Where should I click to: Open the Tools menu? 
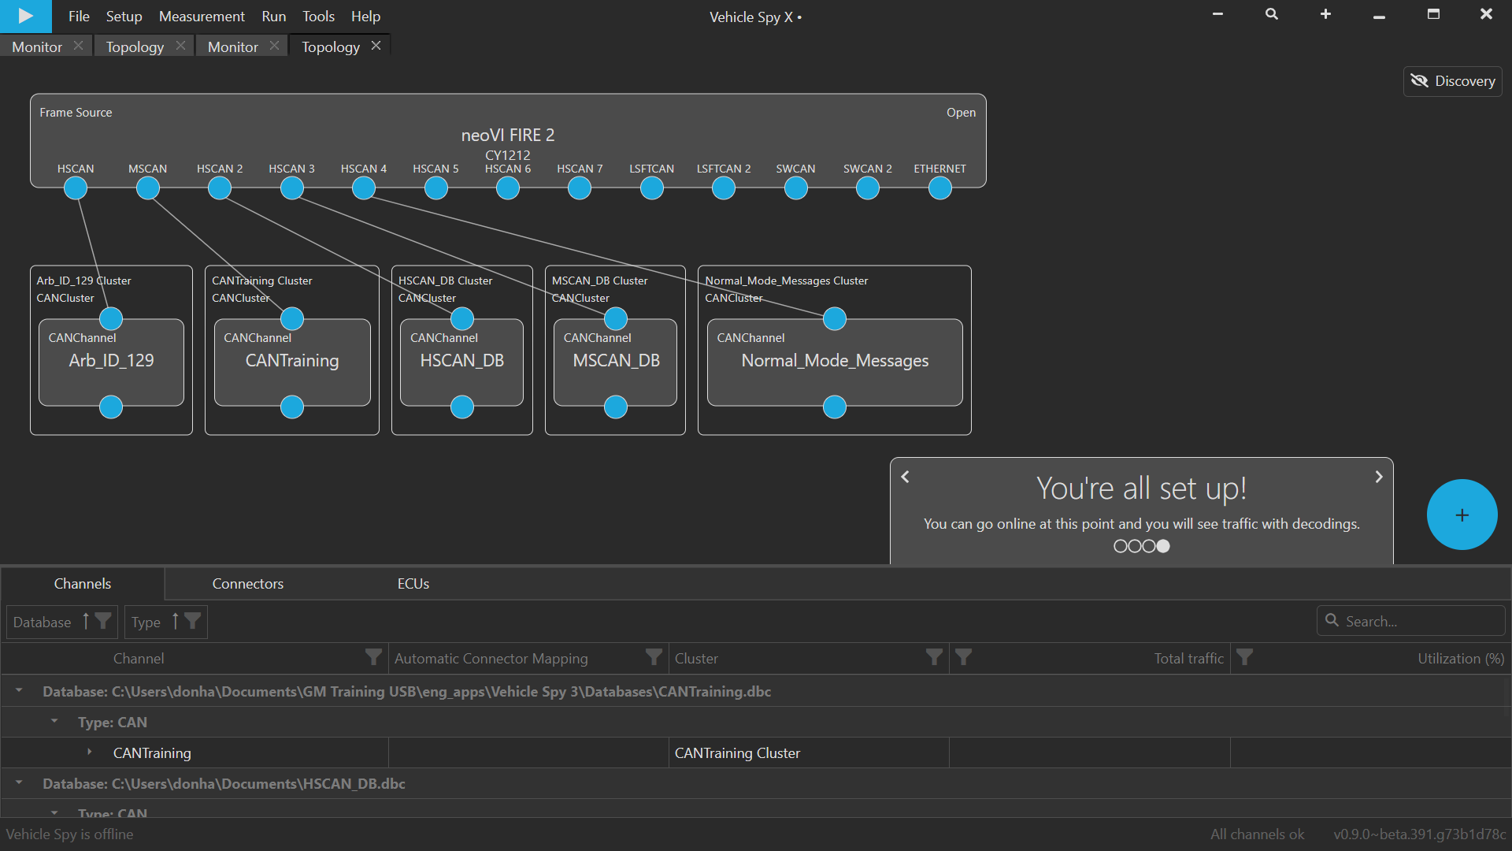(318, 17)
